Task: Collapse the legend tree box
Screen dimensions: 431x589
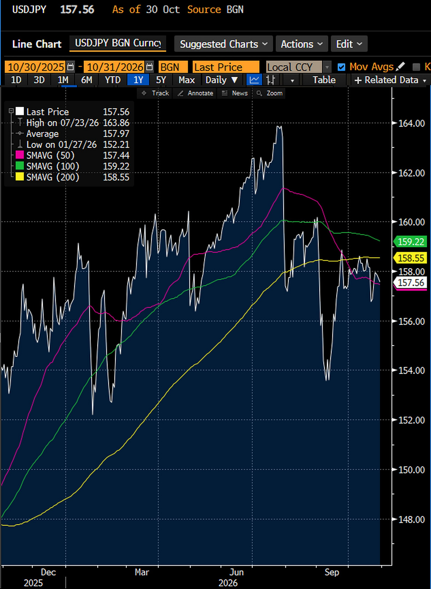Action: [x=11, y=111]
